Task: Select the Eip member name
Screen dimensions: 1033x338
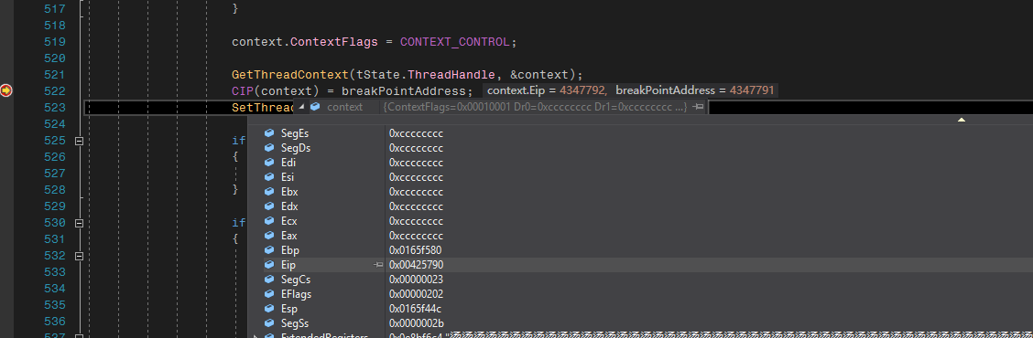Action: pos(288,265)
